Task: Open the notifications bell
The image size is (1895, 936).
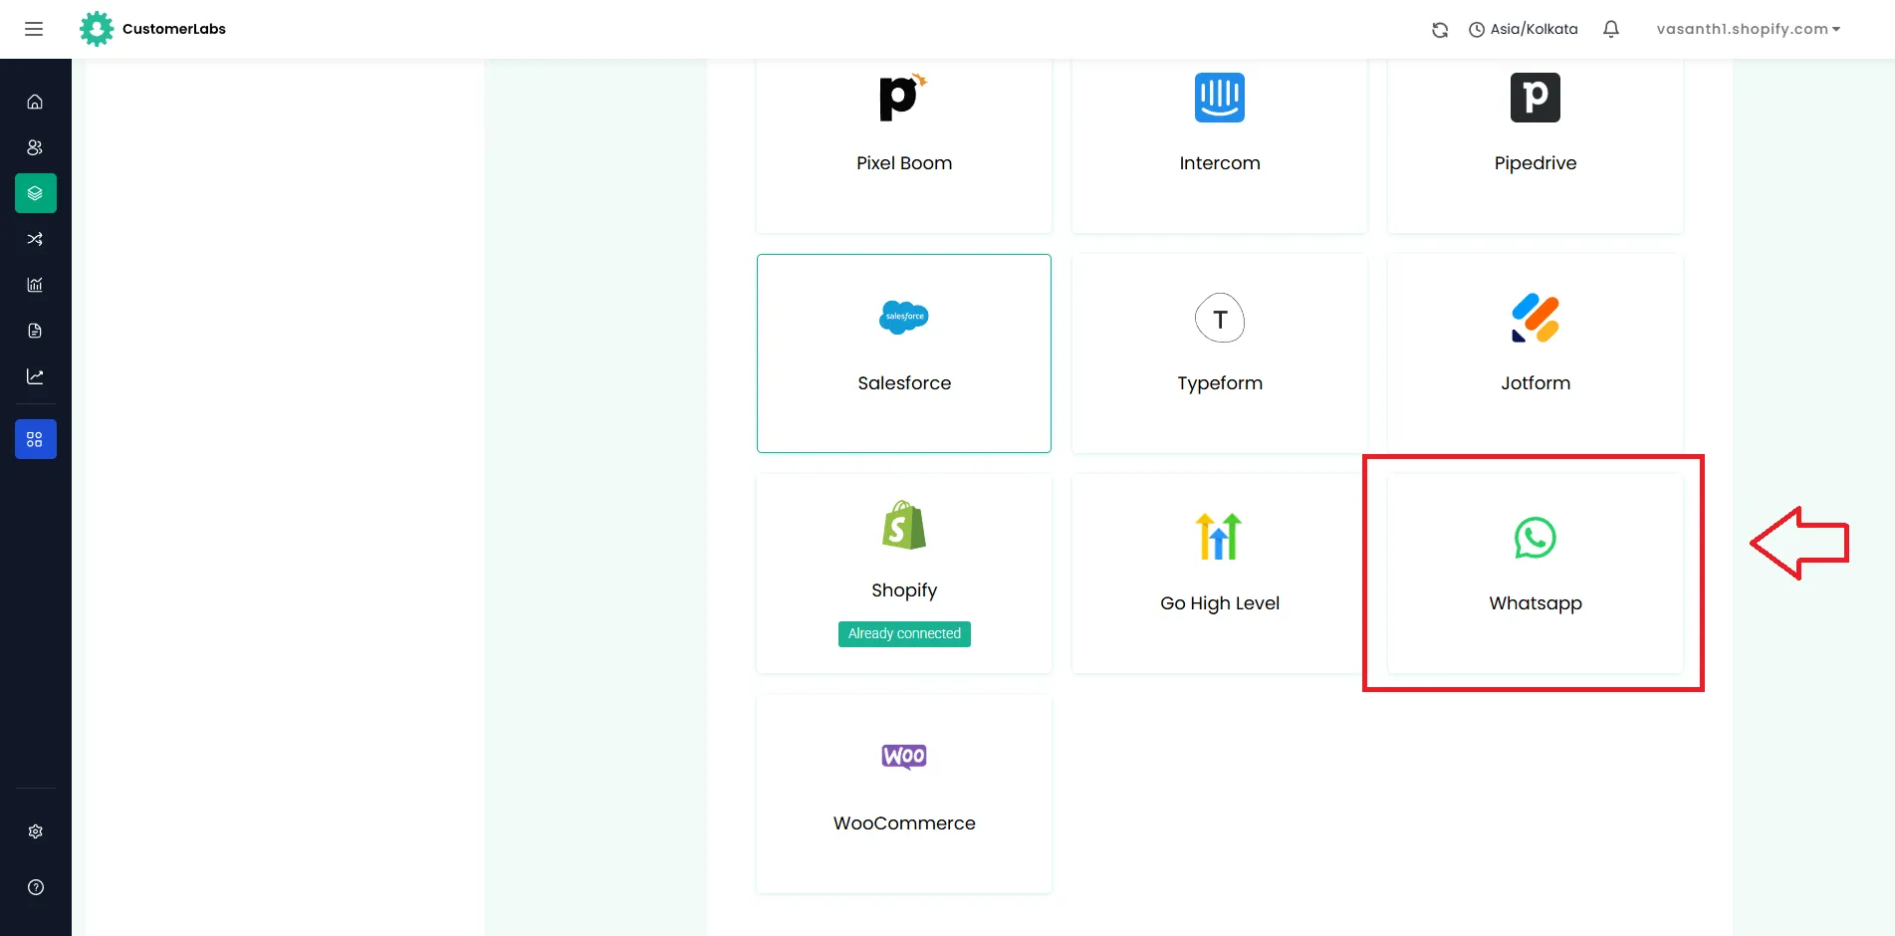Action: click(x=1611, y=29)
